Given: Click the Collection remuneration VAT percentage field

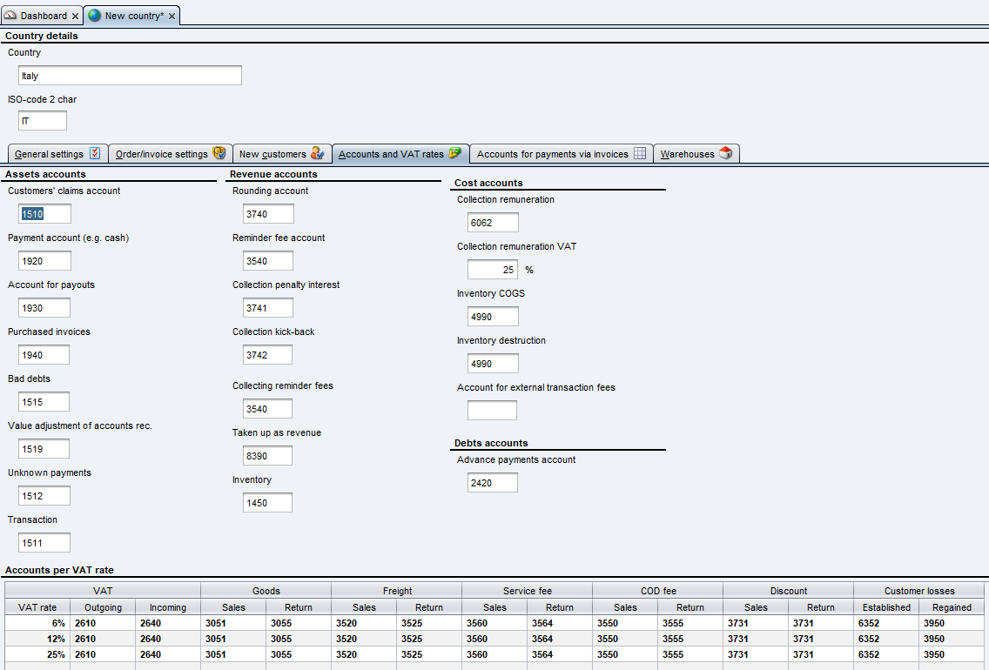Looking at the screenshot, I should (x=492, y=270).
